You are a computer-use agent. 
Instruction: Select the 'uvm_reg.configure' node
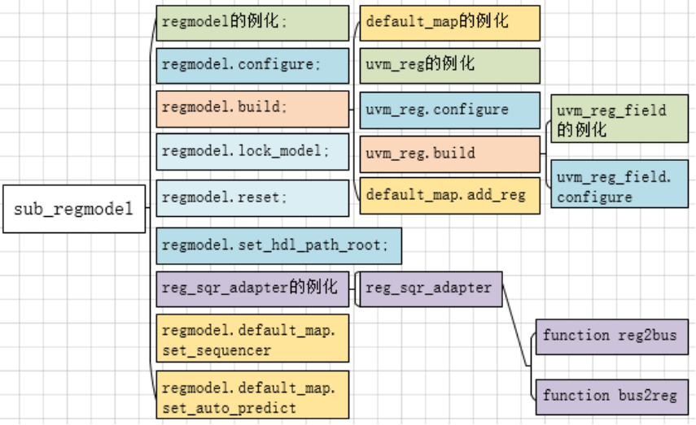click(450, 111)
